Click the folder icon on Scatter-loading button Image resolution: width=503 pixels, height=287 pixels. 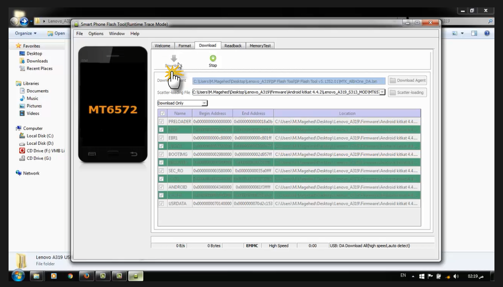coord(392,92)
